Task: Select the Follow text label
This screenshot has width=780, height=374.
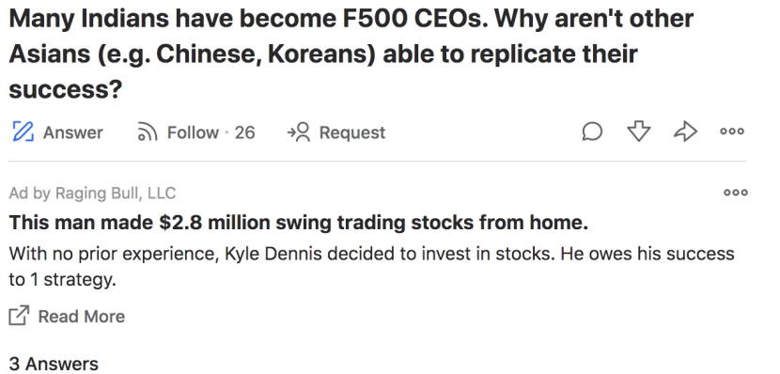Action: 193,132
